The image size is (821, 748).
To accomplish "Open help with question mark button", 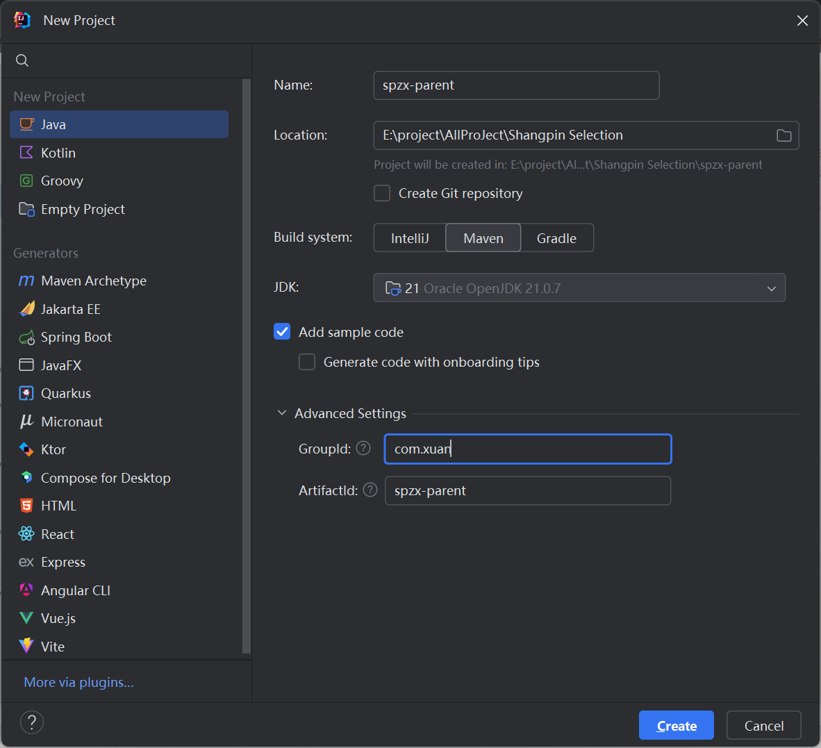I will coord(31,722).
